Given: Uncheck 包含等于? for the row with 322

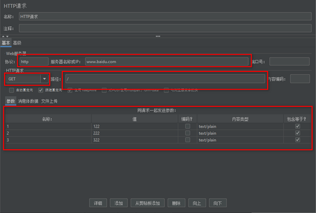Looking at the screenshot, I should 297,140.
